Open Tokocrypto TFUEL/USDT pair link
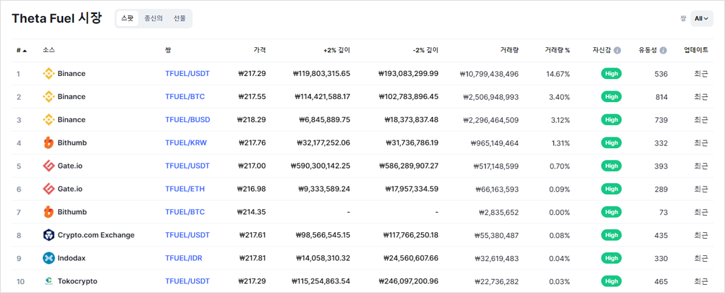This screenshot has width=725, height=293. (187, 281)
